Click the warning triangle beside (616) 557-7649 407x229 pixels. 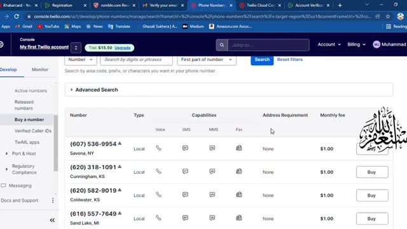[x=120, y=213]
